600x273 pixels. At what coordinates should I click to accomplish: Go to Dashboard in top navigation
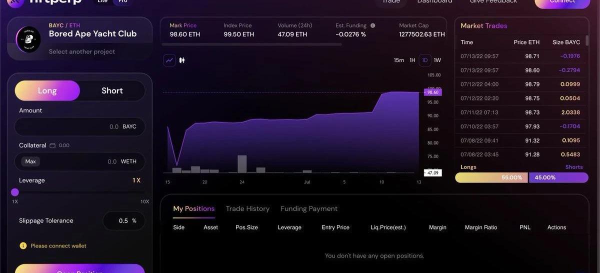pos(435,1)
